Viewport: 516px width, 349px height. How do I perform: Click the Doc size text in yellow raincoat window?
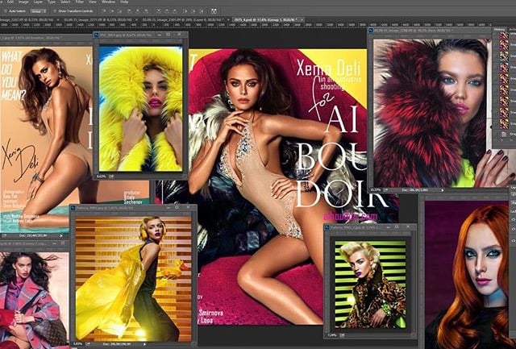click(116, 343)
